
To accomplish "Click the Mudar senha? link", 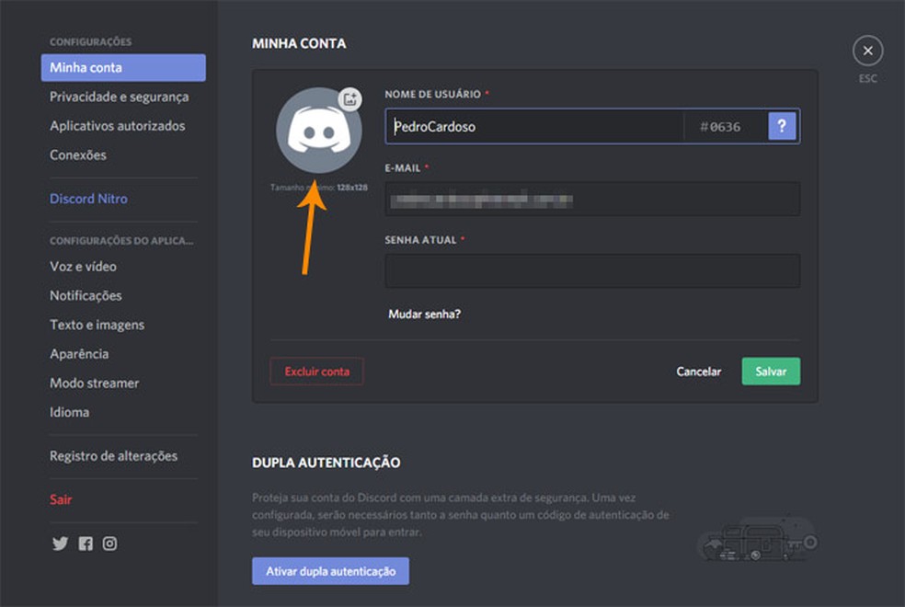I will click(424, 314).
